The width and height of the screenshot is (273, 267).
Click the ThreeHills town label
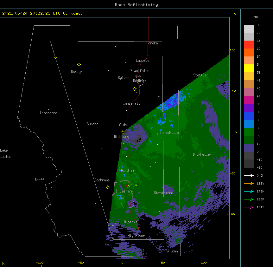(x=169, y=133)
